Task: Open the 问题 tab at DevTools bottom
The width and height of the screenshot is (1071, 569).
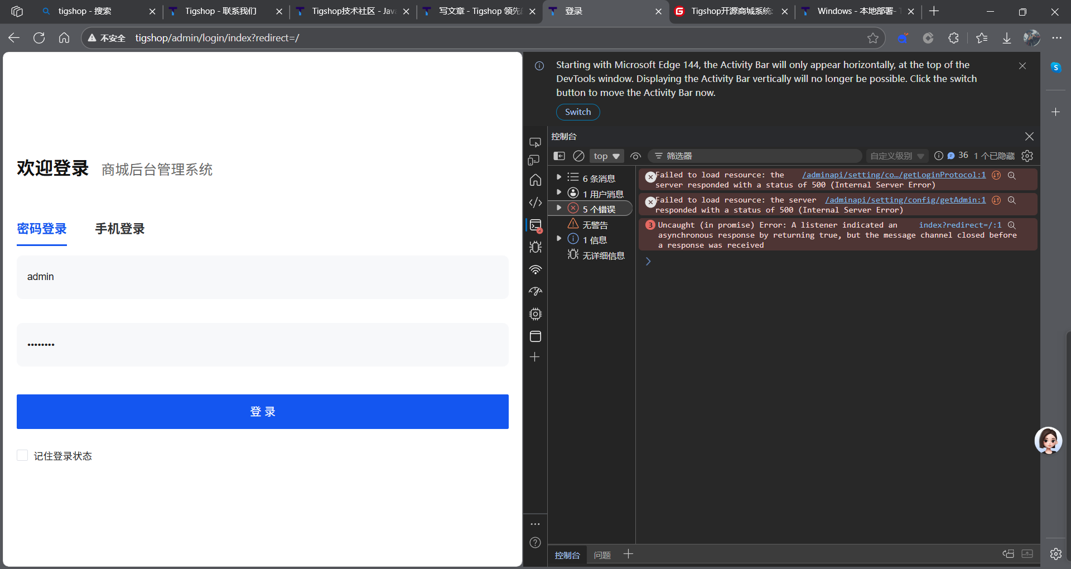Action: [602, 554]
